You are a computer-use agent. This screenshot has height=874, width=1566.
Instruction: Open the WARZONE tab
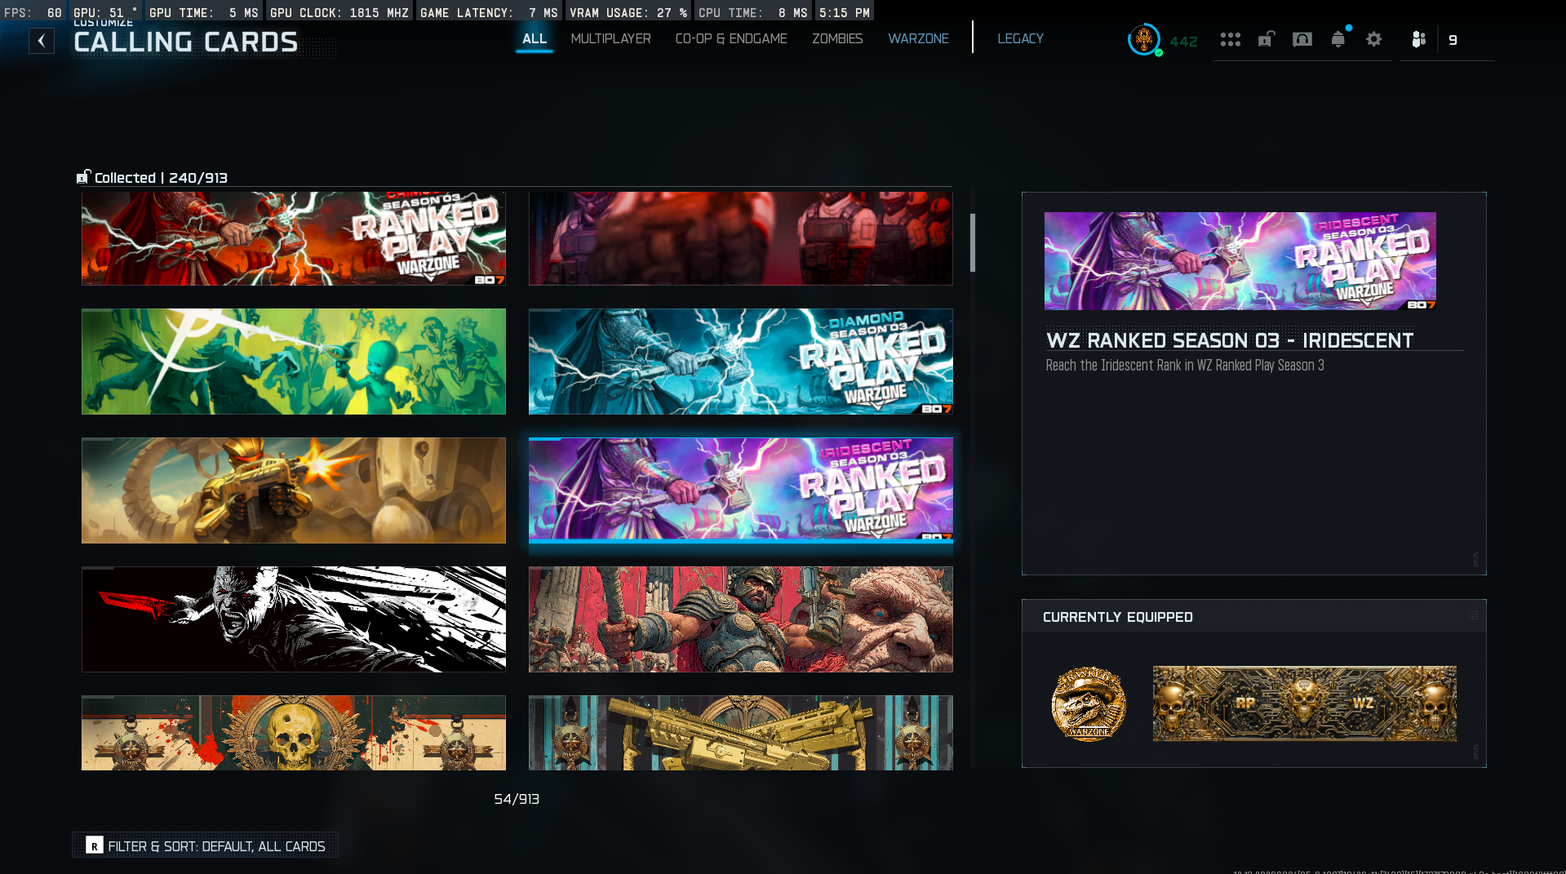coord(918,38)
